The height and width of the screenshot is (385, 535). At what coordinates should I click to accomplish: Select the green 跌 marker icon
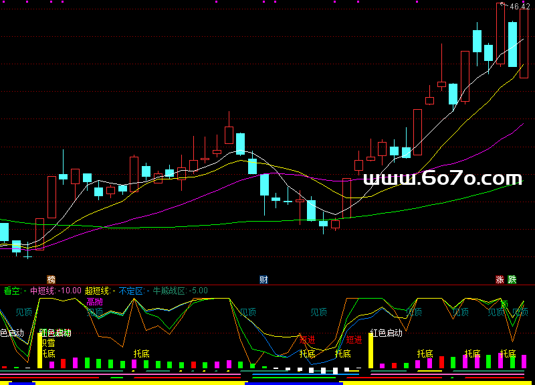pos(512,279)
